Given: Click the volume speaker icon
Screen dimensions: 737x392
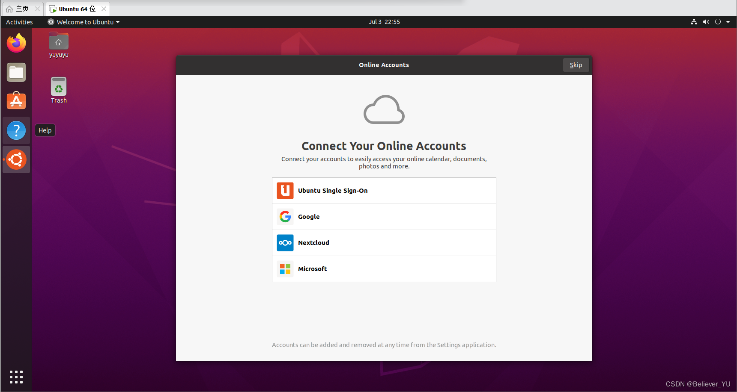Looking at the screenshot, I should (706, 22).
